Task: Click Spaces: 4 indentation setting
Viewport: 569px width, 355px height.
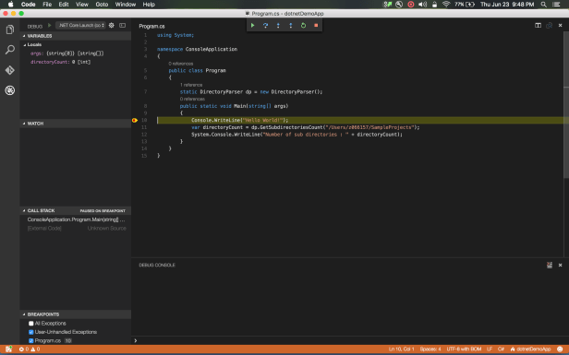Action: pyautogui.click(x=430, y=349)
